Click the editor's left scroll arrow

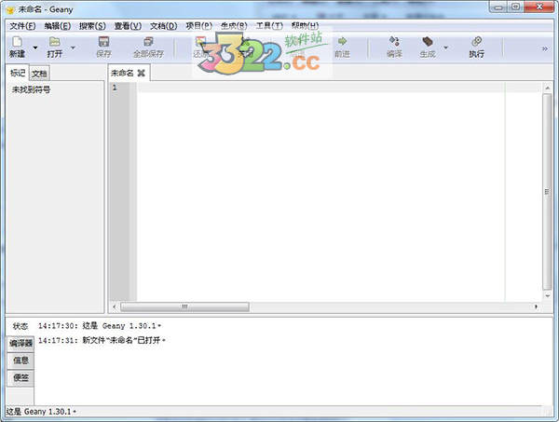115,306
